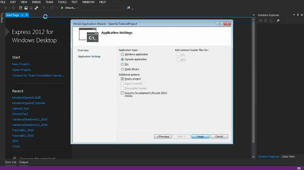Click the Finish button in the wizard
304x170 pixels.
[x=200, y=137]
